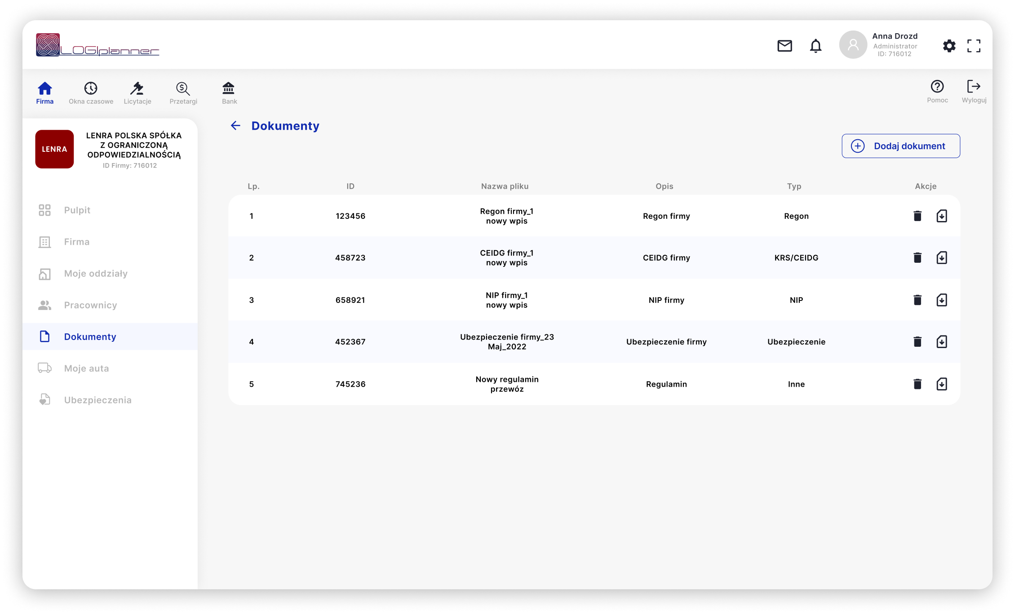Open the Licytacje auctions tab
Screen dimensions: 1015x614
tap(137, 93)
